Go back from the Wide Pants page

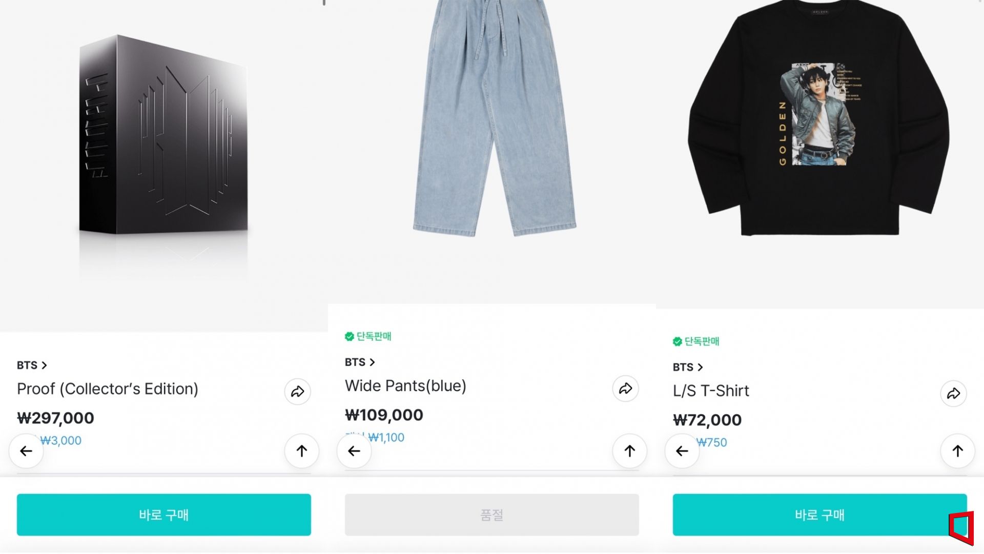(354, 451)
